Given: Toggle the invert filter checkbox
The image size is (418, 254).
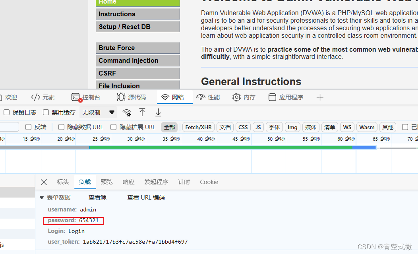Looking at the screenshot, I should [x=28, y=127].
